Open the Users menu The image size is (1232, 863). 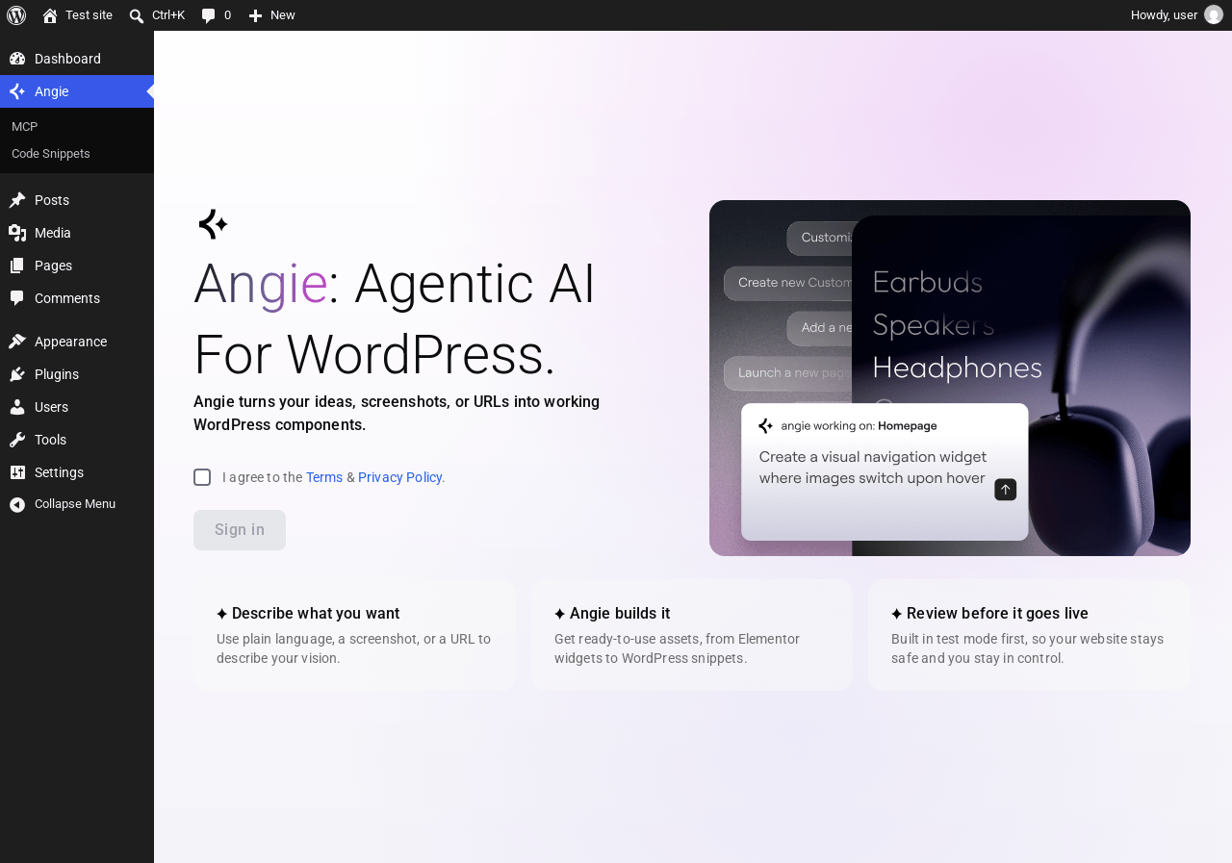[x=77, y=407]
